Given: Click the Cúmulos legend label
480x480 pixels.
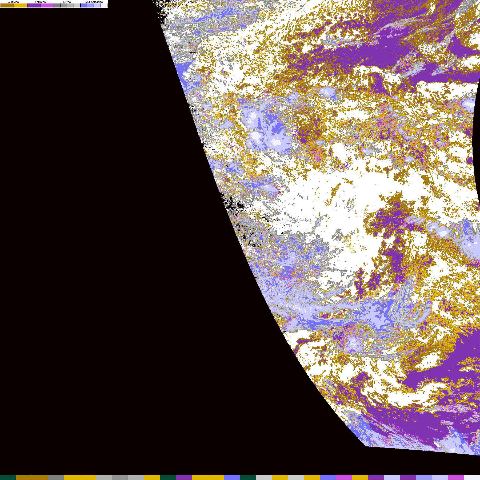Looking at the screenshot, I should pos(13,2).
